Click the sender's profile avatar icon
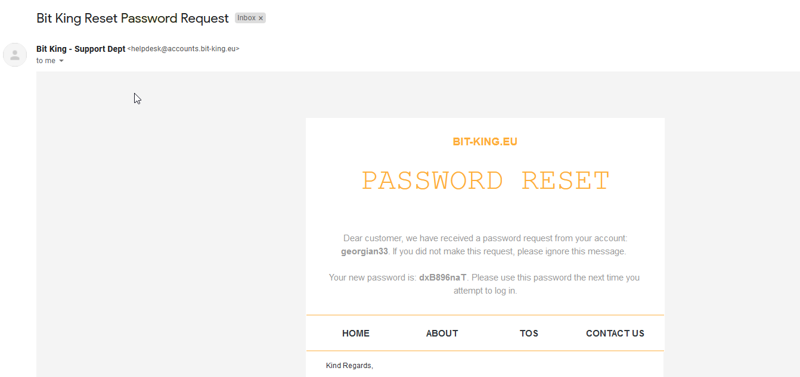The height and width of the screenshot is (377, 800). [15, 55]
